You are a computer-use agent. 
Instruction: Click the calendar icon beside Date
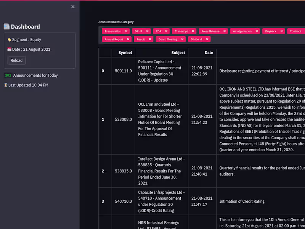click(9, 50)
